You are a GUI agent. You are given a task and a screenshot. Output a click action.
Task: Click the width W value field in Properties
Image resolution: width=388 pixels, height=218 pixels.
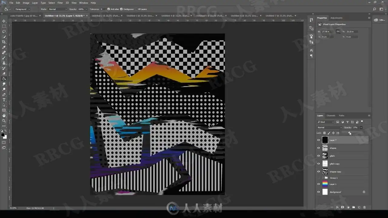point(327,31)
